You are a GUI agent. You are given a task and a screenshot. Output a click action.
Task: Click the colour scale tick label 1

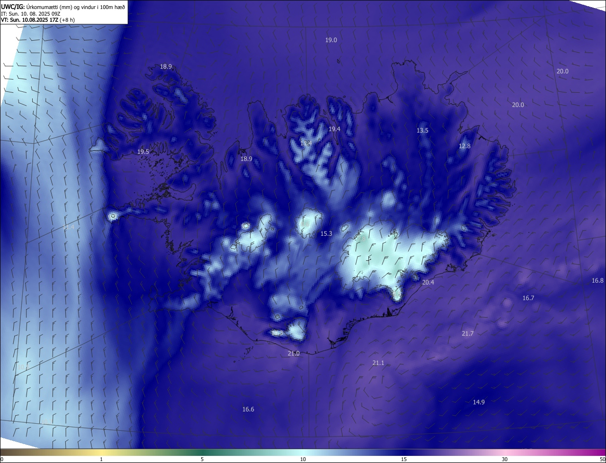(101, 459)
